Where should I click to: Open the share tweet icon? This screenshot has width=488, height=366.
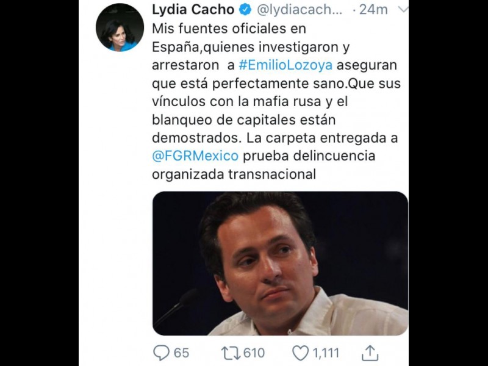pyautogui.click(x=370, y=353)
